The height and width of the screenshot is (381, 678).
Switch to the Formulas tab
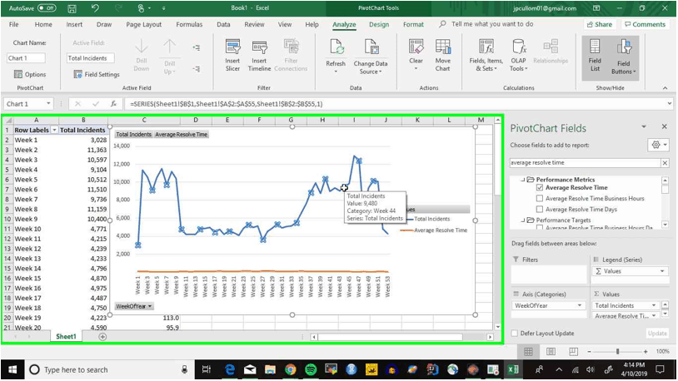(189, 24)
